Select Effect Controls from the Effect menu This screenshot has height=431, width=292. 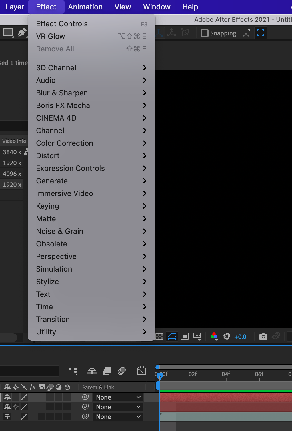[x=62, y=24]
